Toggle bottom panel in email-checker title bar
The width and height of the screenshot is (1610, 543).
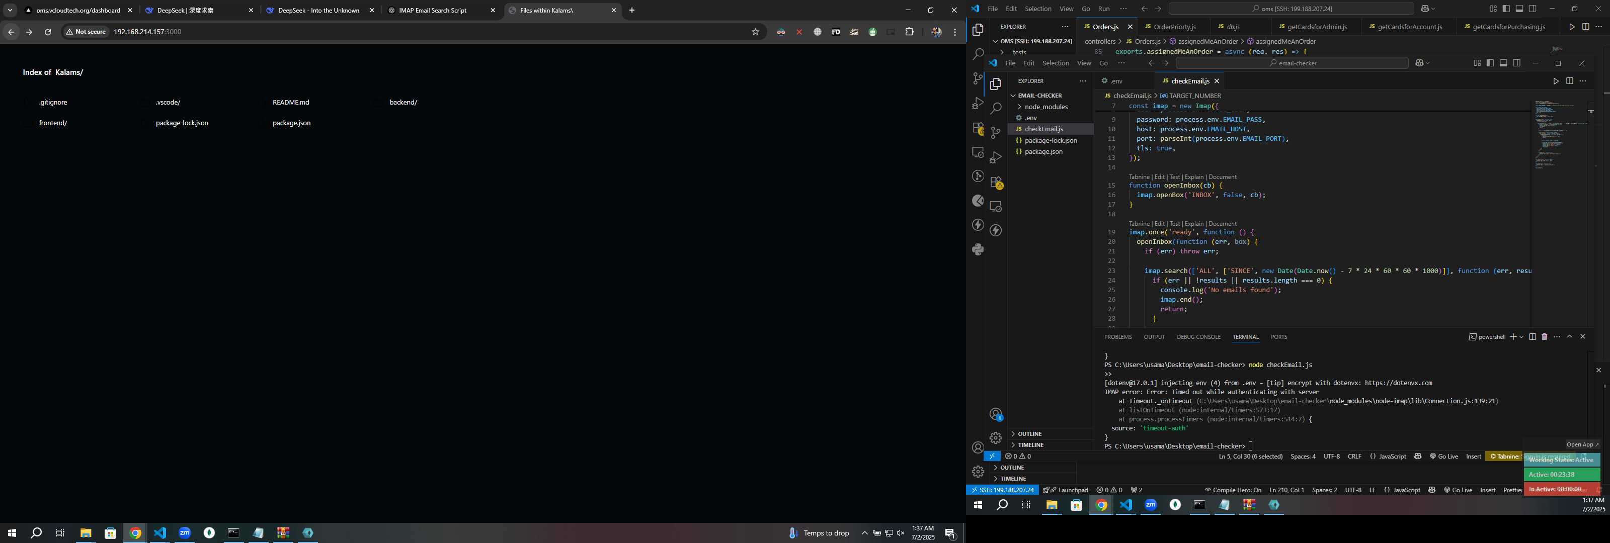pyautogui.click(x=1503, y=63)
